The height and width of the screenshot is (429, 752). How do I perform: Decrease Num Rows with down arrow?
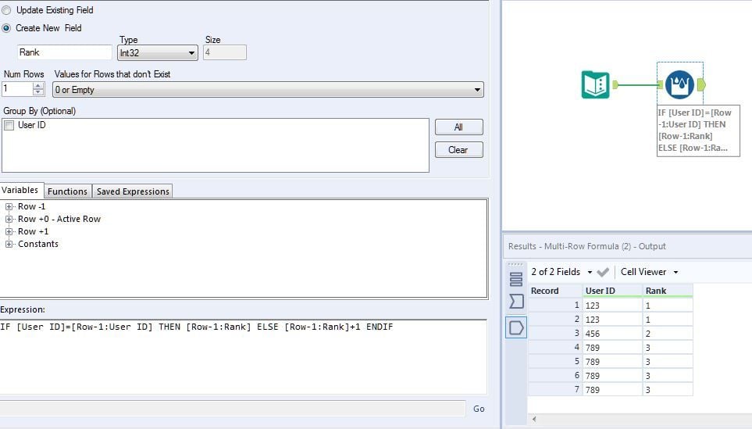(38, 92)
